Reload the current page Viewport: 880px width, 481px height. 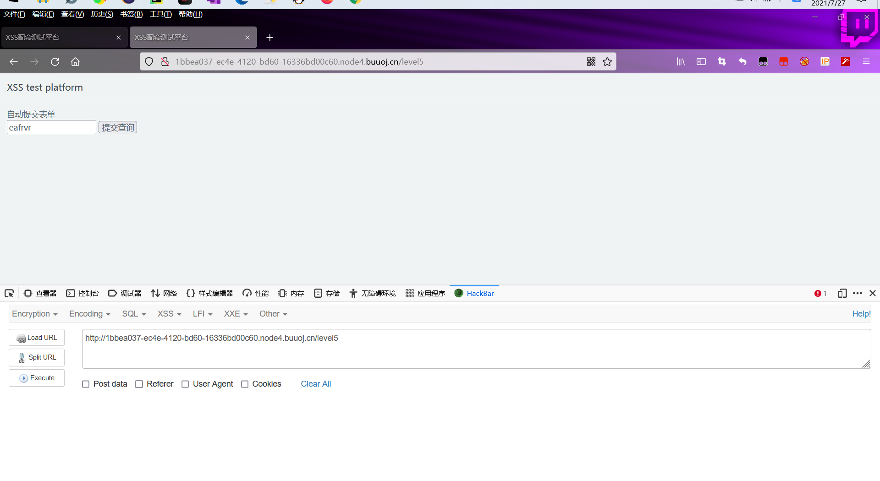pos(55,62)
